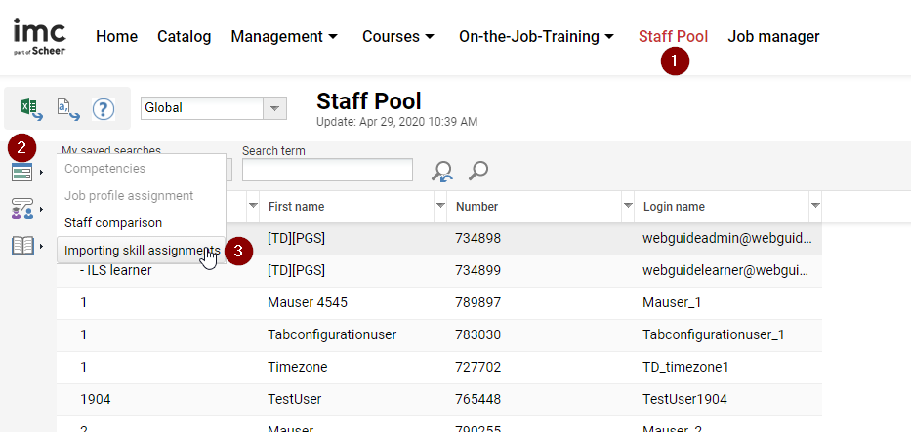Click the people chat sidebar icon
Image resolution: width=911 pixels, height=432 pixels.
[x=22, y=209]
